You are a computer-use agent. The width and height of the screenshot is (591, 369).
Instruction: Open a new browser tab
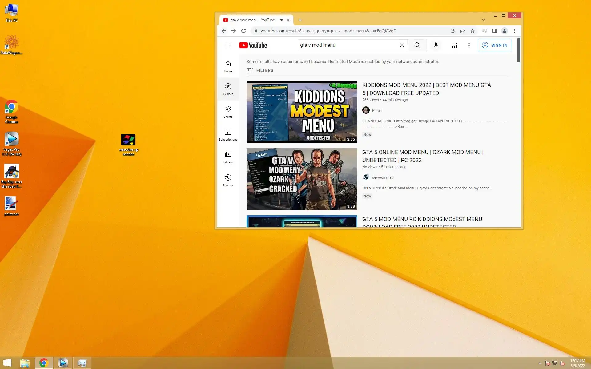pos(300,20)
